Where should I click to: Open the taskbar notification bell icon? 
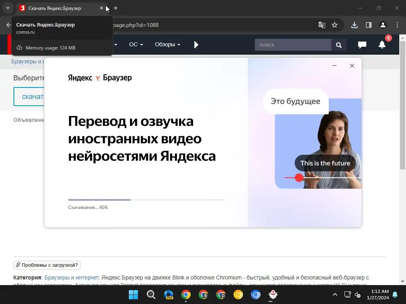395,294
